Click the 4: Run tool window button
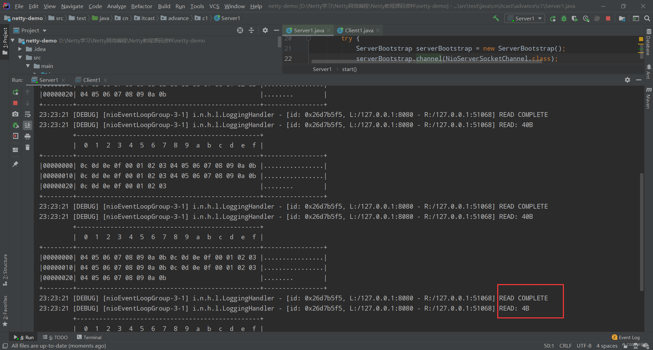 point(24,337)
